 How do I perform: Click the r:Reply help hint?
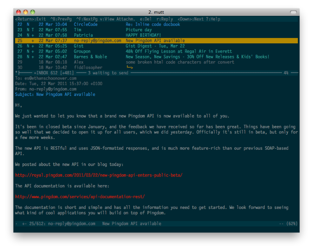pyautogui.click(x=165, y=19)
